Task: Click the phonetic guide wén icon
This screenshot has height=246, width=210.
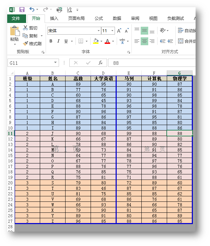Action: [x=122, y=41]
